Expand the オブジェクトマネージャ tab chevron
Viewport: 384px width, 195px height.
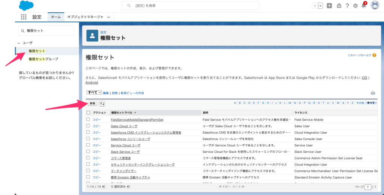[108, 17]
